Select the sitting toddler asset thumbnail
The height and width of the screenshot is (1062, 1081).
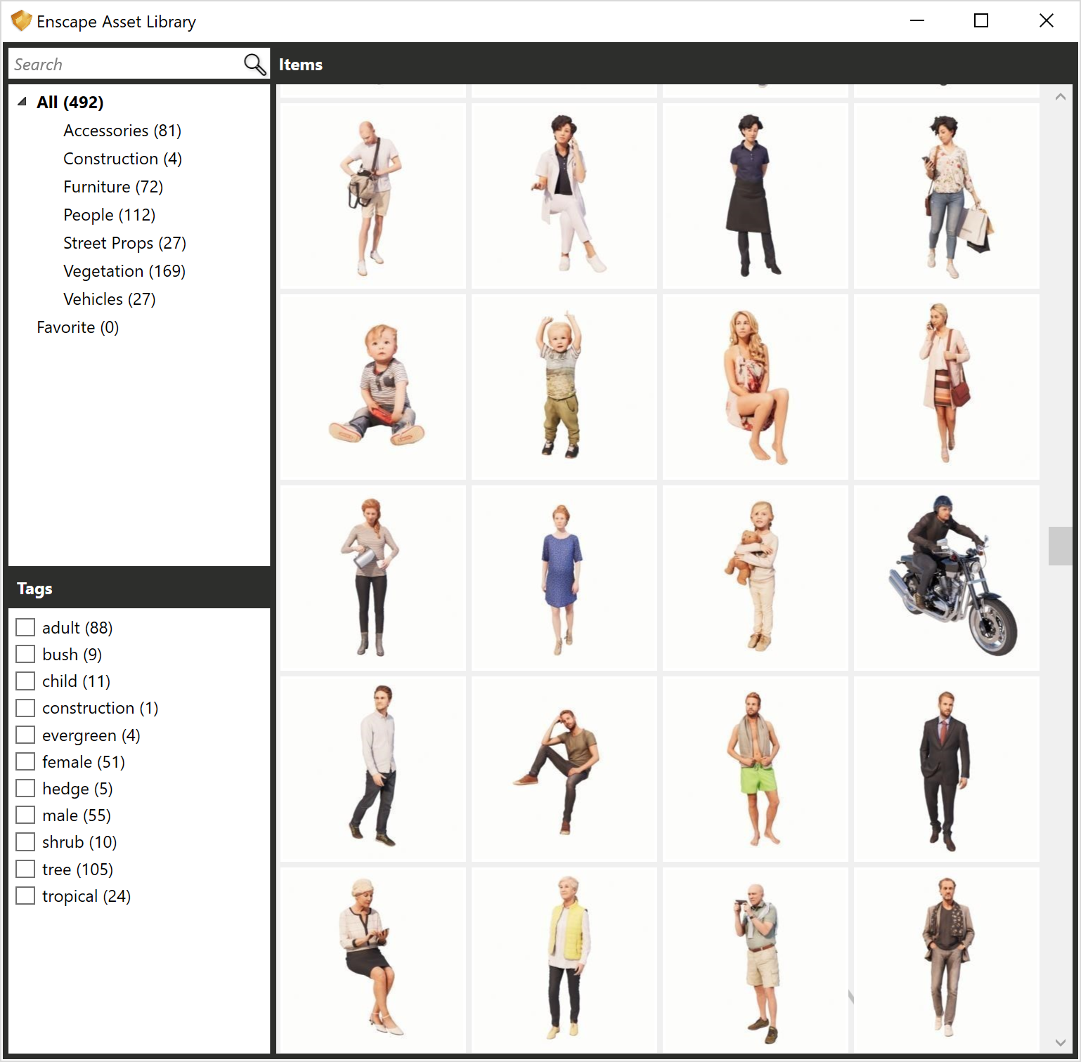(372, 386)
